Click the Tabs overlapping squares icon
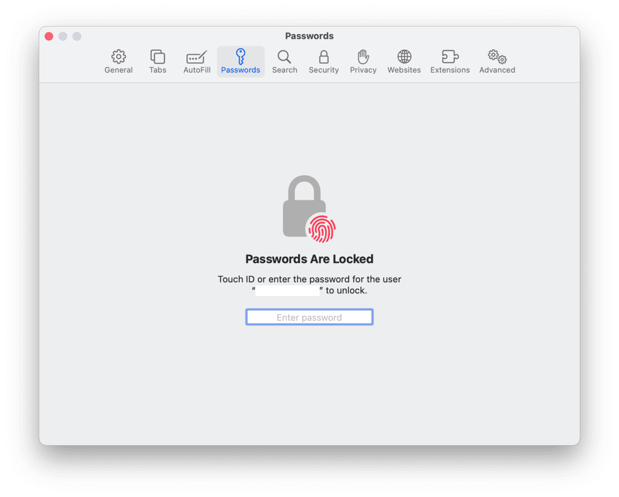 tap(158, 56)
